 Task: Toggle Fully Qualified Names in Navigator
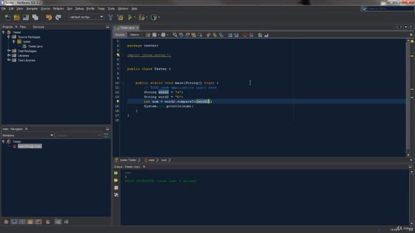tap(48, 221)
